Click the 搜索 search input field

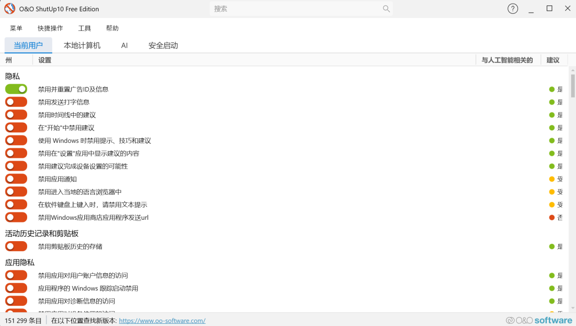[301, 9]
